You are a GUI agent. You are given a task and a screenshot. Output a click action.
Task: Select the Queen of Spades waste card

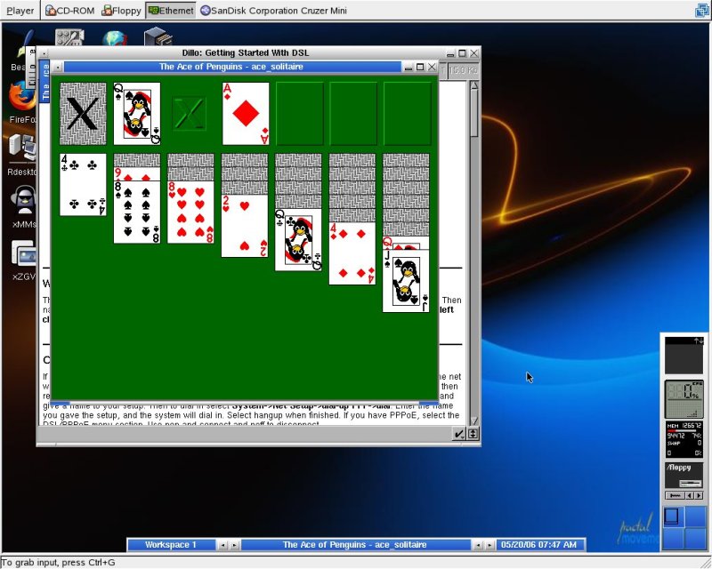coord(137,114)
